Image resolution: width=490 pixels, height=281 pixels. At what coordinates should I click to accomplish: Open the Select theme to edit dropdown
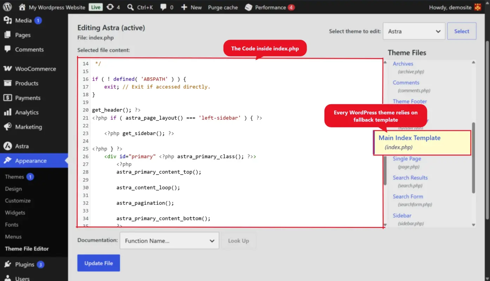tap(414, 31)
